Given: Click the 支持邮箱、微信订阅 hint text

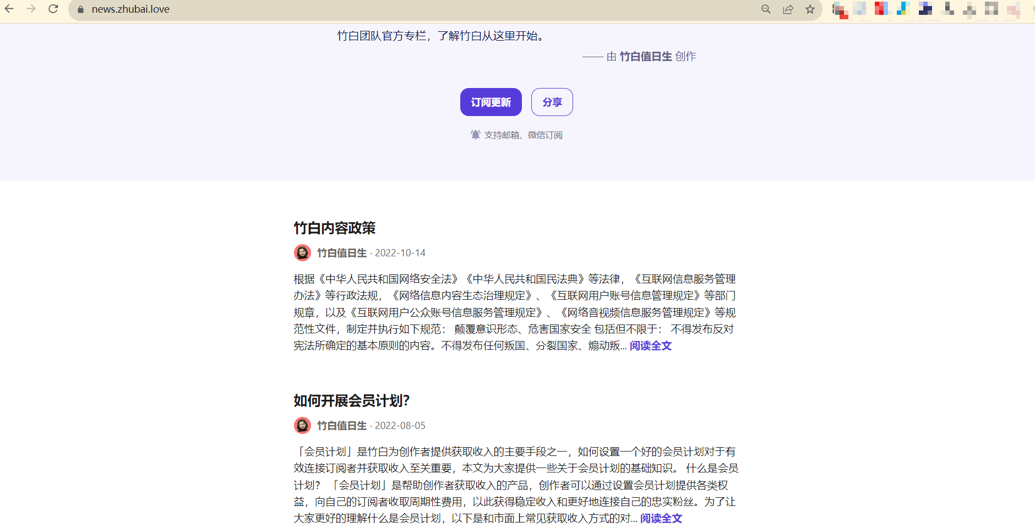Looking at the screenshot, I should (x=524, y=135).
